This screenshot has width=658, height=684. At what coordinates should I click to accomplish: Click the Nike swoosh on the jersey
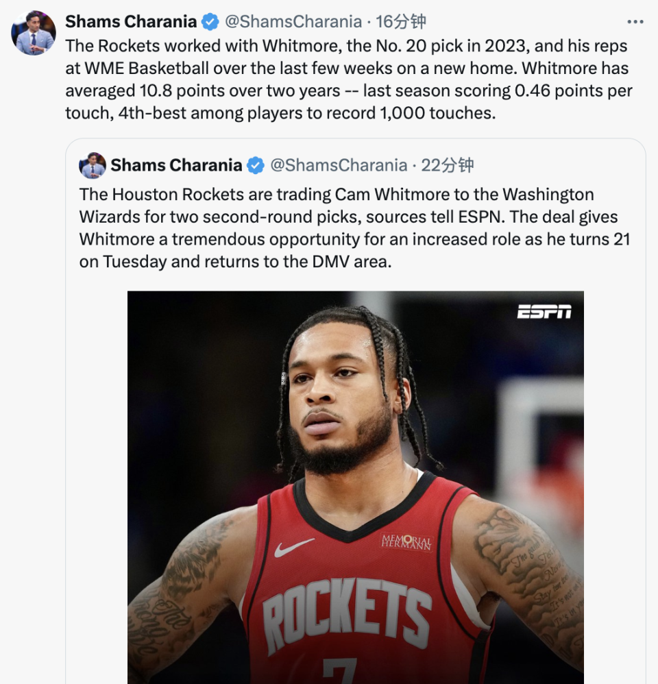tap(293, 548)
